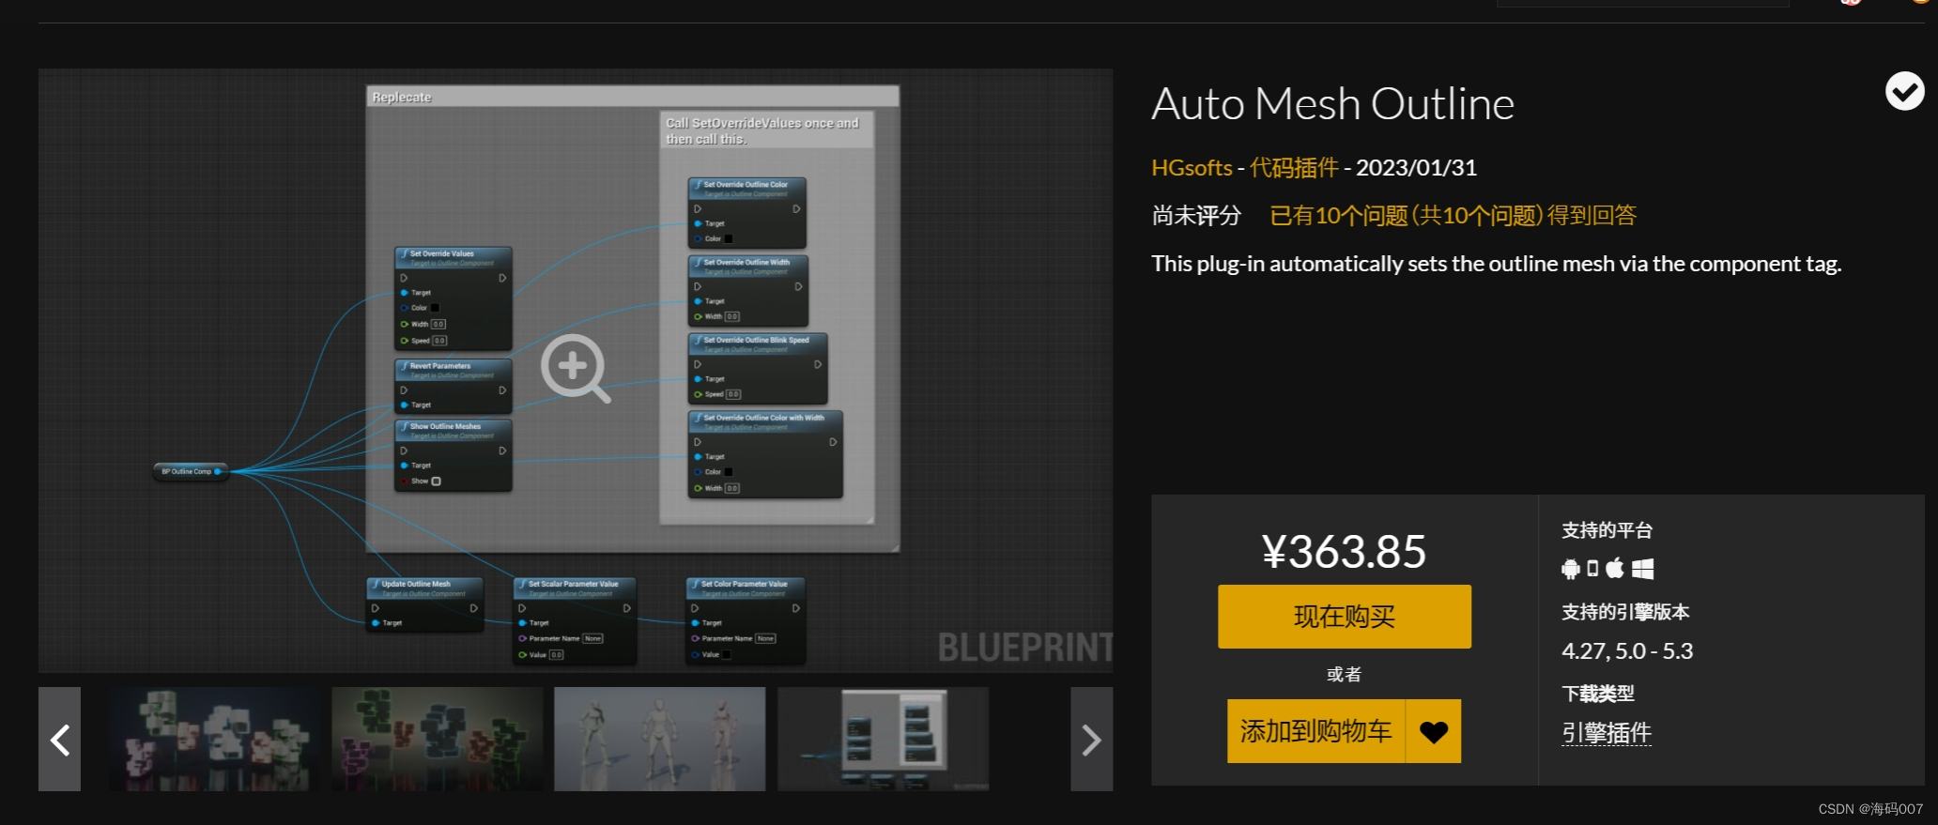The width and height of the screenshot is (1938, 825).
Task: Click the white checkmark badge icon
Action: [1904, 91]
